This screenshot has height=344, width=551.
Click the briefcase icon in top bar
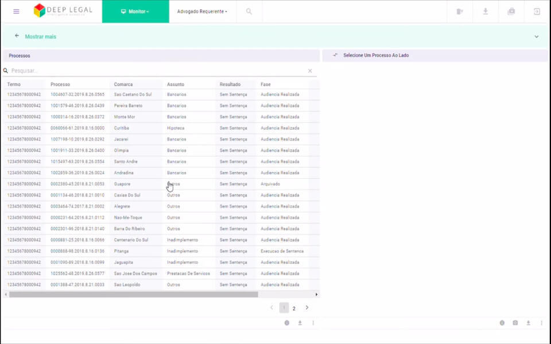pos(511,11)
